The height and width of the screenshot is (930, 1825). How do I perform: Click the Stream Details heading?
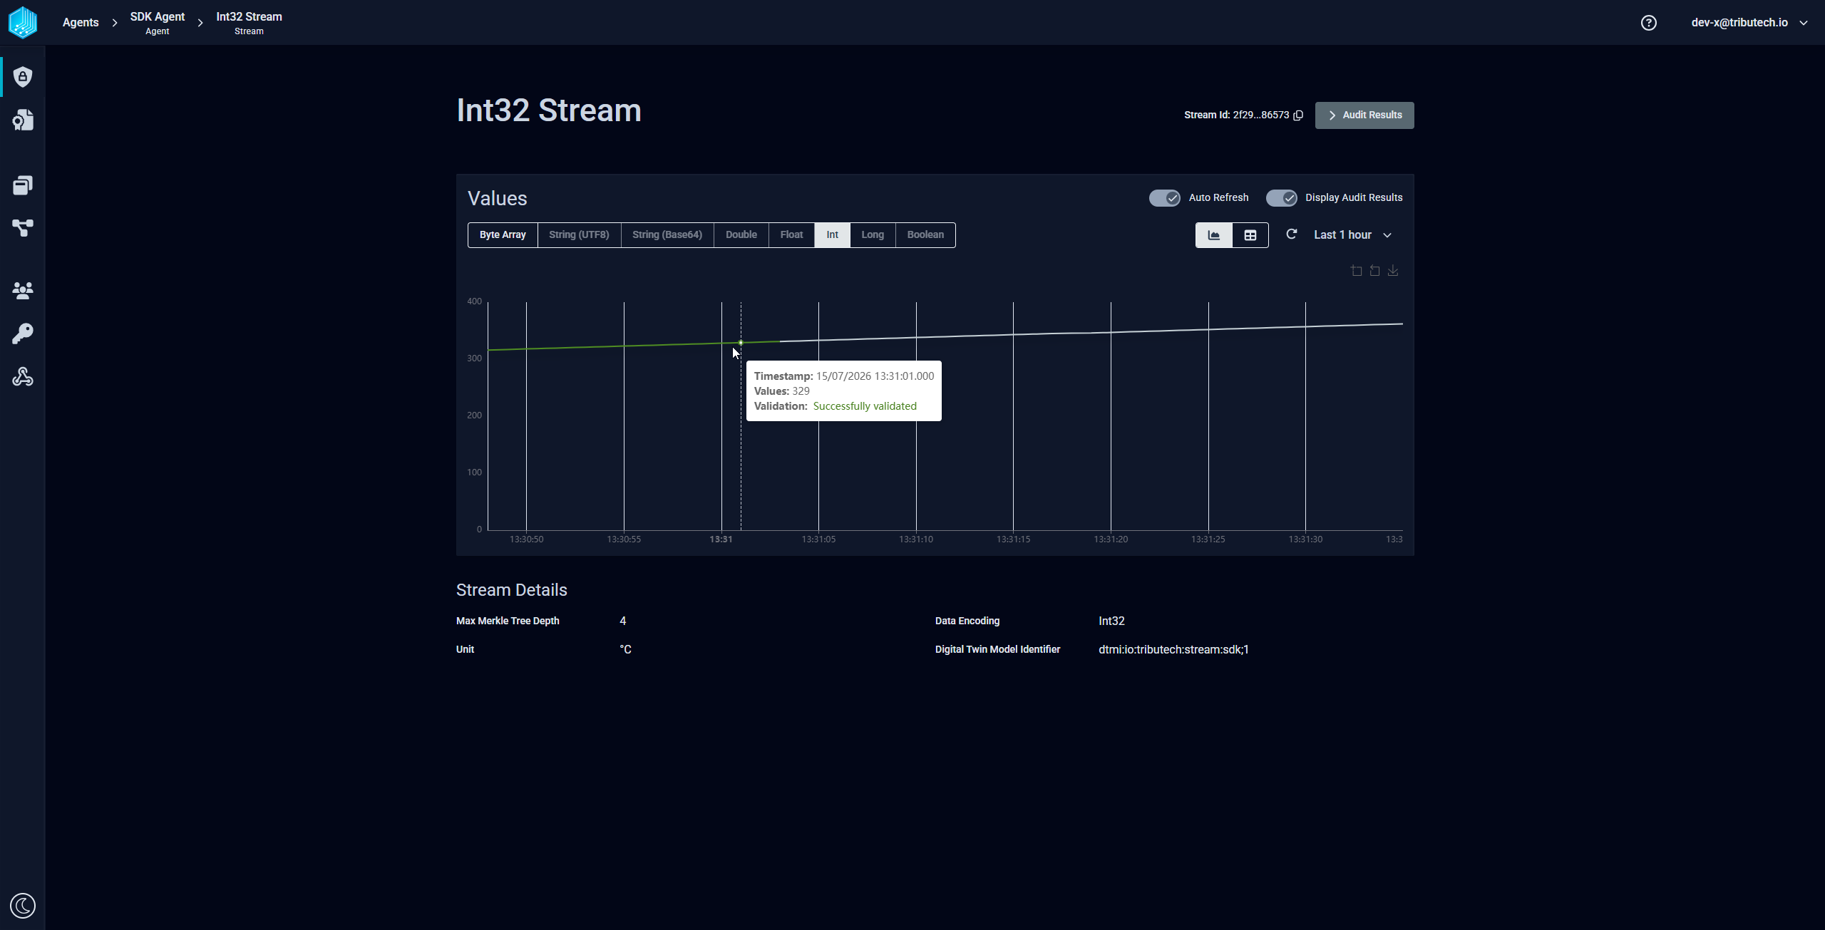511,590
